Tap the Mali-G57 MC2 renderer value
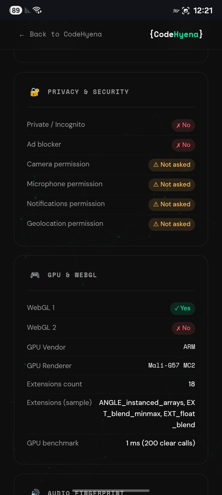 (171, 365)
